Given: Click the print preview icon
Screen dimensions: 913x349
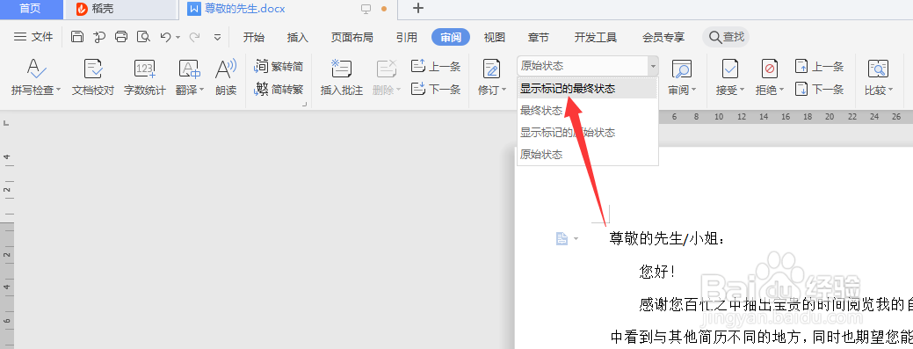Looking at the screenshot, I should pyautogui.click(x=143, y=37).
